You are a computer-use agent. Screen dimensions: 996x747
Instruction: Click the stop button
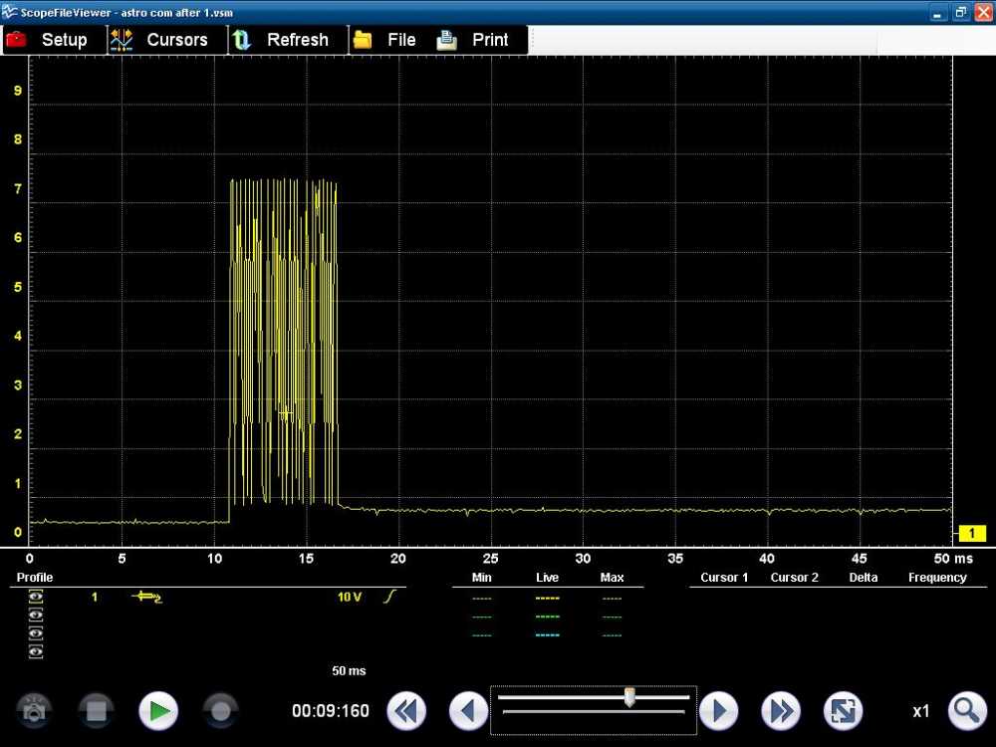pos(96,711)
